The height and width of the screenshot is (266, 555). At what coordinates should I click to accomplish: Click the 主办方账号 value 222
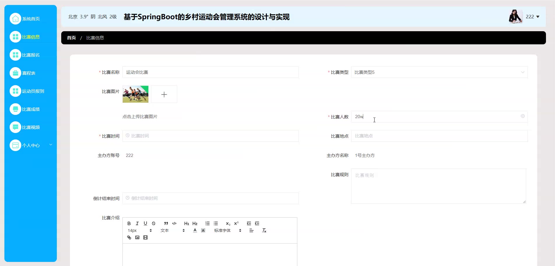(129, 155)
